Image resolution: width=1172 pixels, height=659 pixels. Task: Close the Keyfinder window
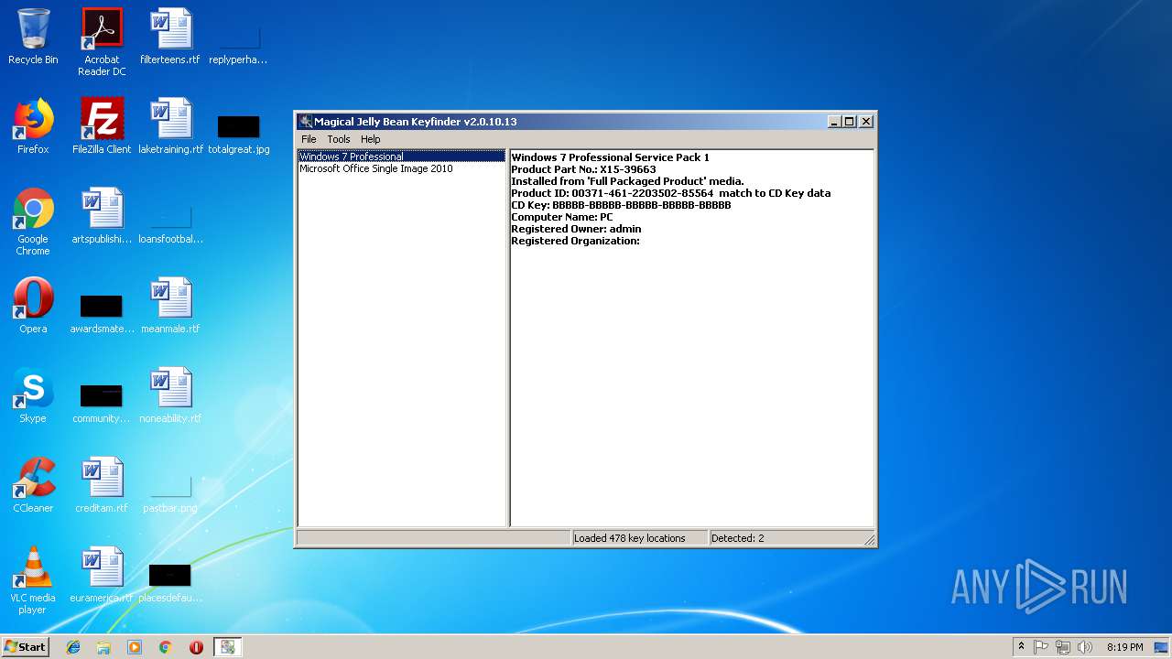click(x=866, y=122)
